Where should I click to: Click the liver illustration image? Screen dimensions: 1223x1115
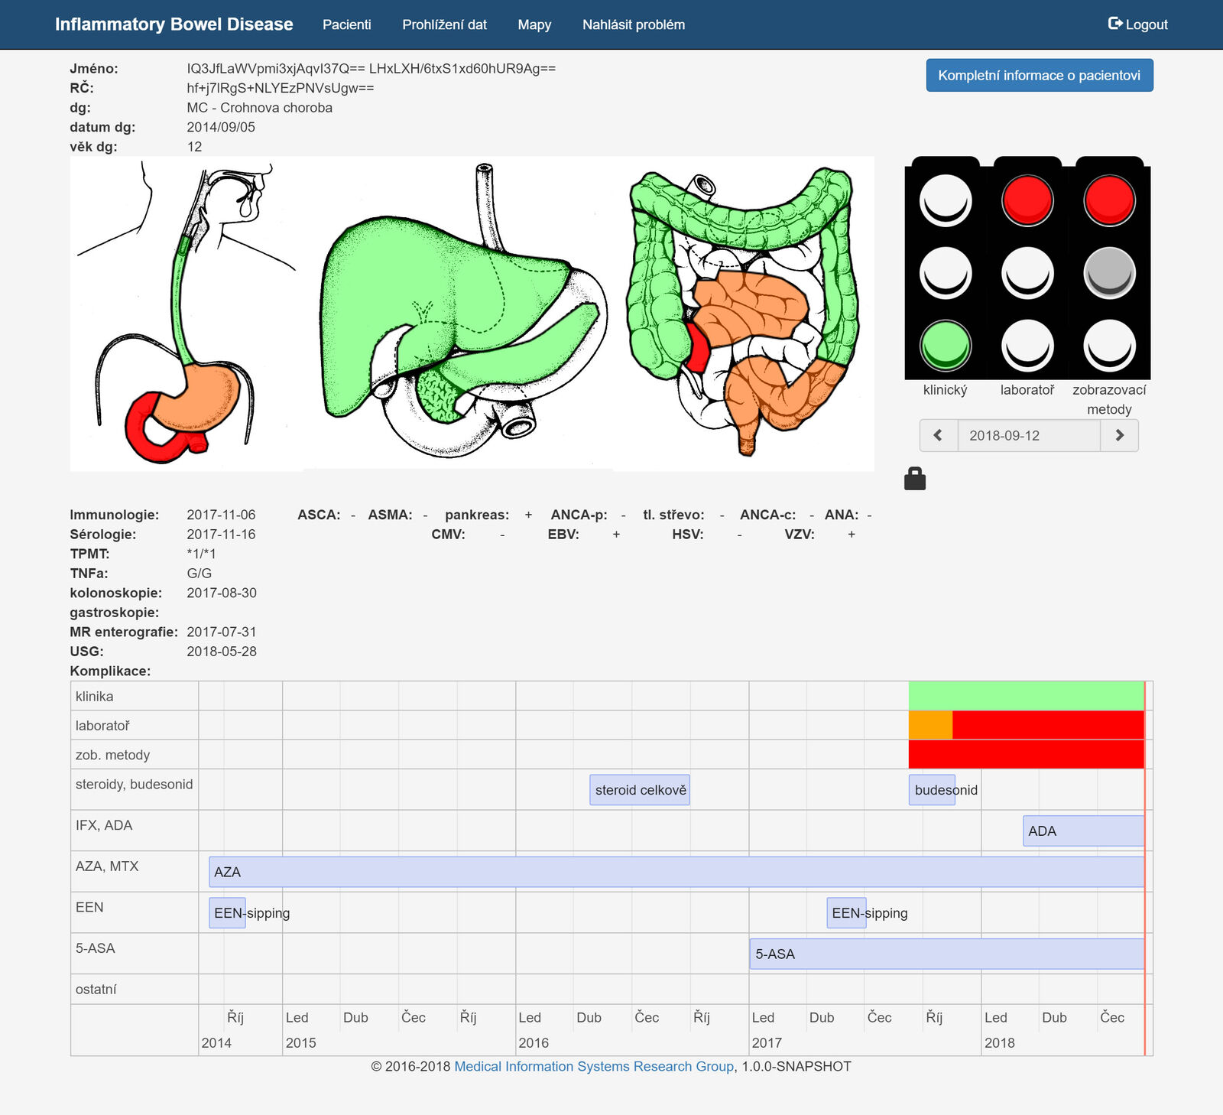pos(459,314)
